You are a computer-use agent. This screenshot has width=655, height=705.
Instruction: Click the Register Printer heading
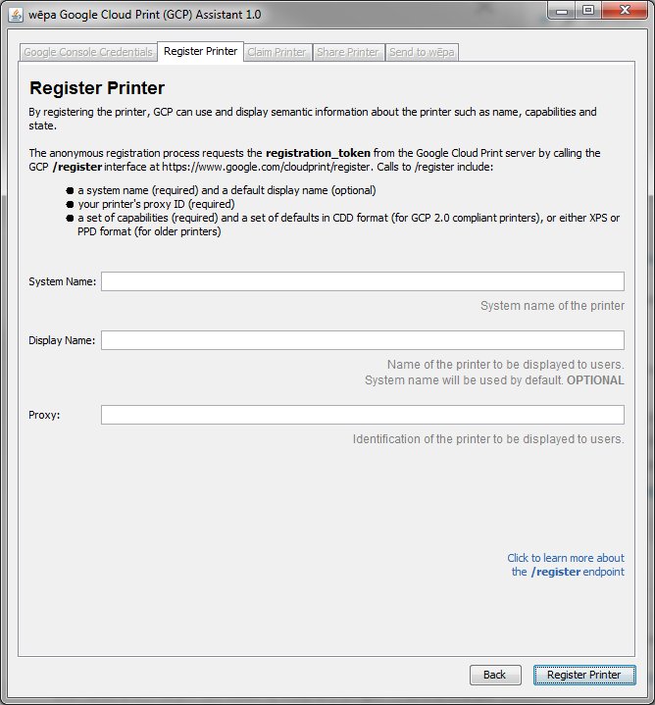point(97,88)
